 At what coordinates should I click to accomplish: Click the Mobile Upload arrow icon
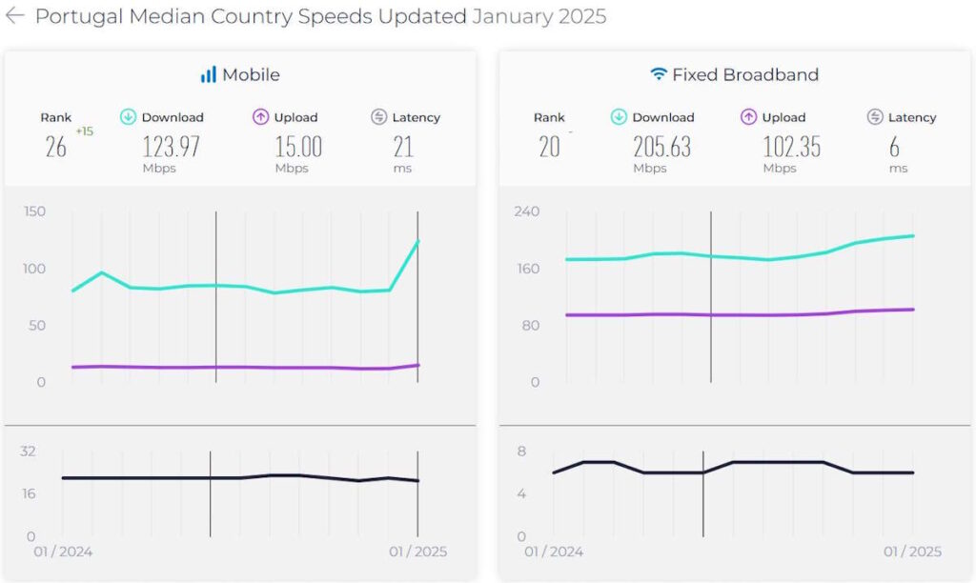point(260,117)
